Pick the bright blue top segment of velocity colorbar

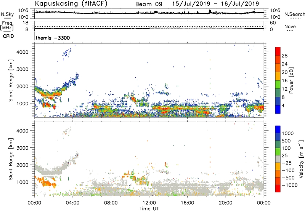(278, 129)
